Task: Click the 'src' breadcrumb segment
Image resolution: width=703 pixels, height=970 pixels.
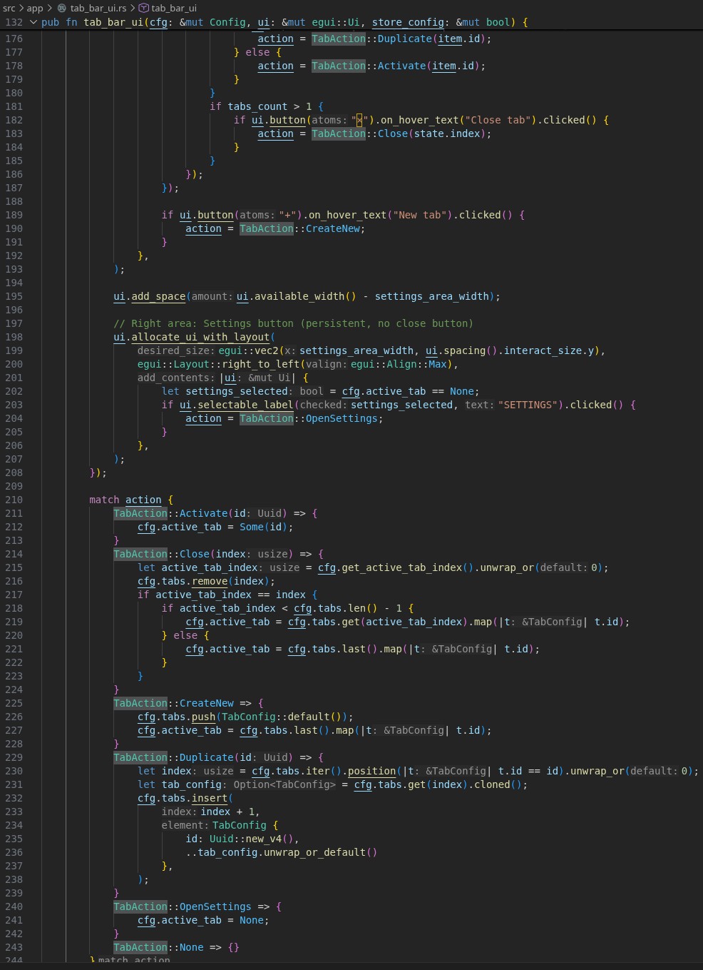Action: (x=9, y=8)
